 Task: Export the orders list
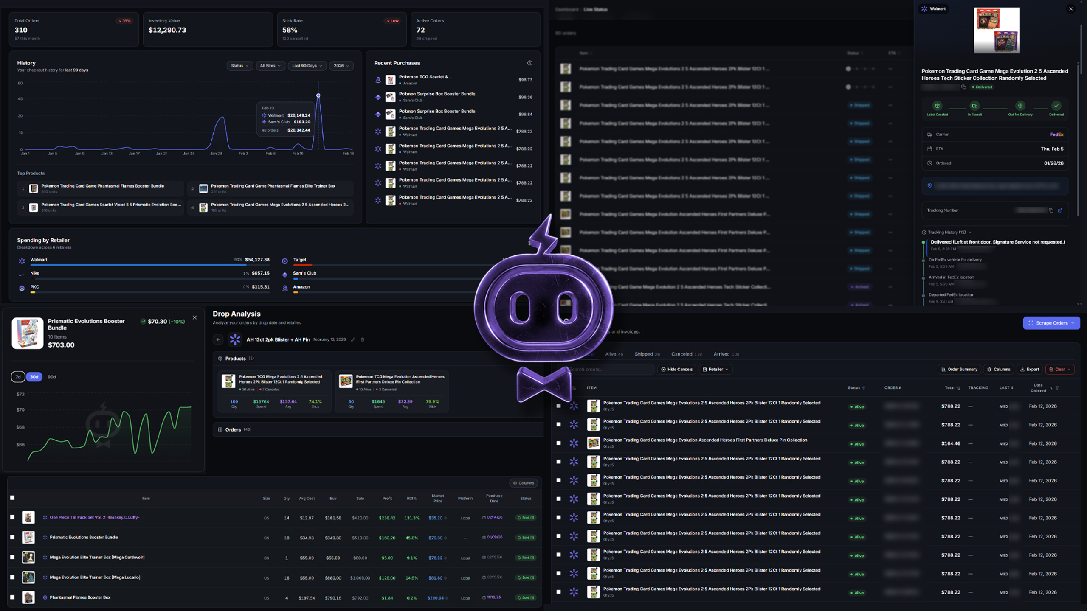pyautogui.click(x=1030, y=370)
